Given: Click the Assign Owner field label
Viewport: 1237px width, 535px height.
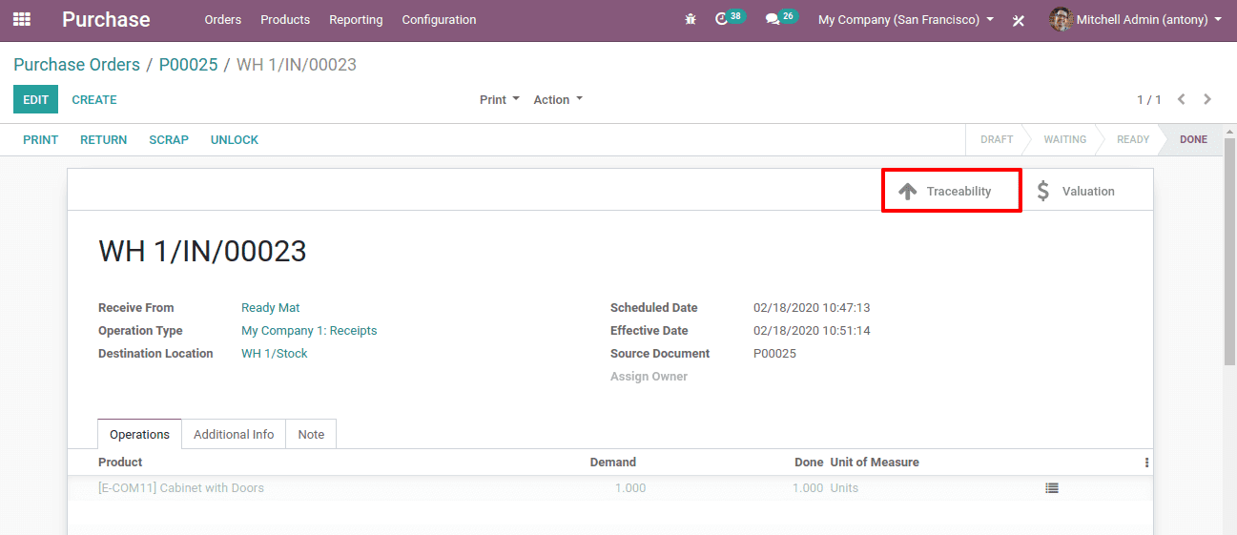Looking at the screenshot, I should pyautogui.click(x=649, y=377).
